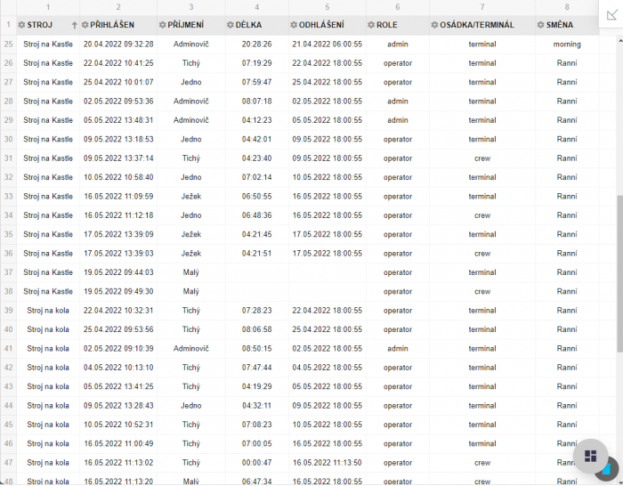Open settings gear for DÉLKA column
623x486 pixels.
point(230,25)
